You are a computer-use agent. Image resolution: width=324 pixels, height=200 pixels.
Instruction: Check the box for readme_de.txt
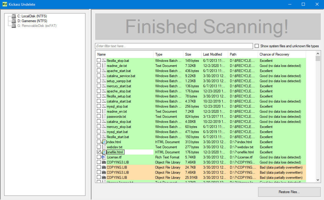99,65
